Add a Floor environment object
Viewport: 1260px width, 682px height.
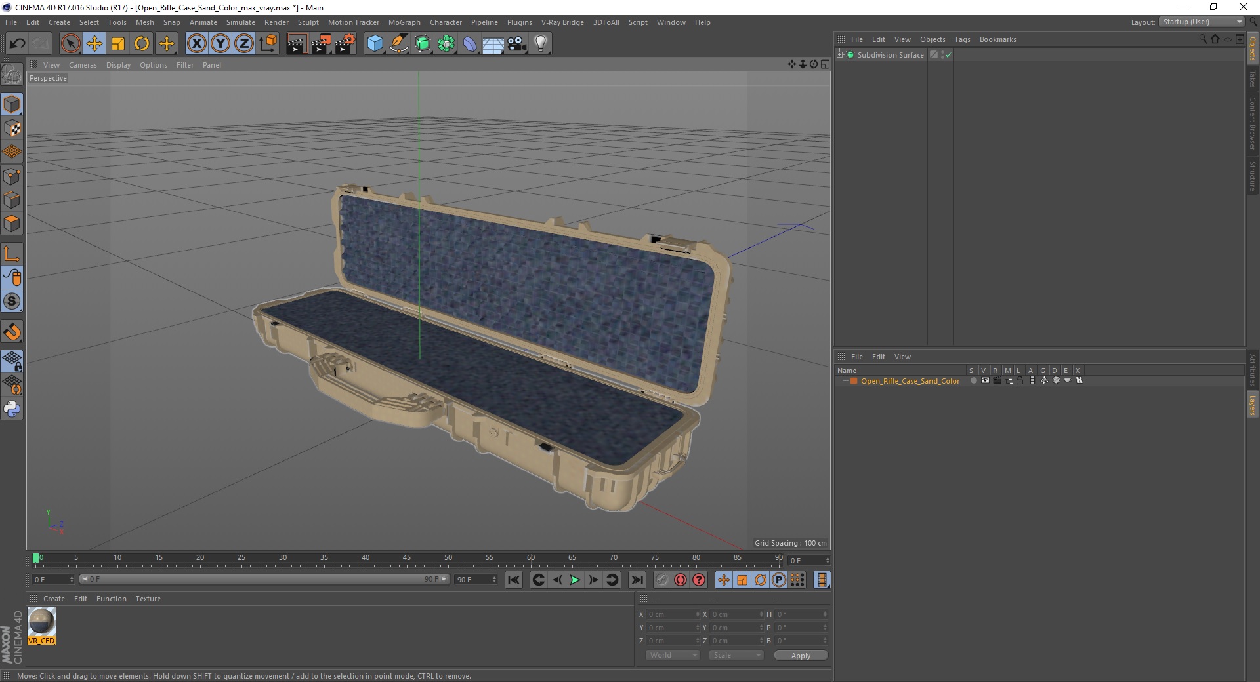click(x=493, y=44)
